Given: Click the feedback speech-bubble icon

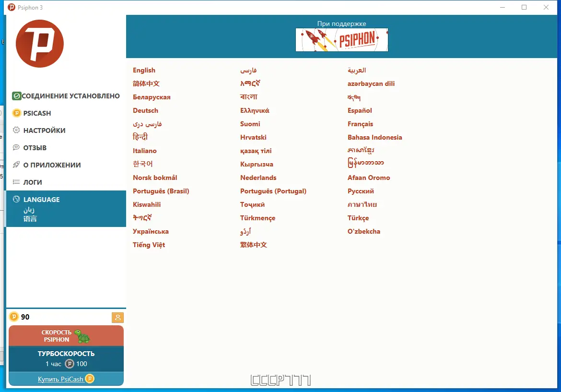Looking at the screenshot, I should click(16, 147).
